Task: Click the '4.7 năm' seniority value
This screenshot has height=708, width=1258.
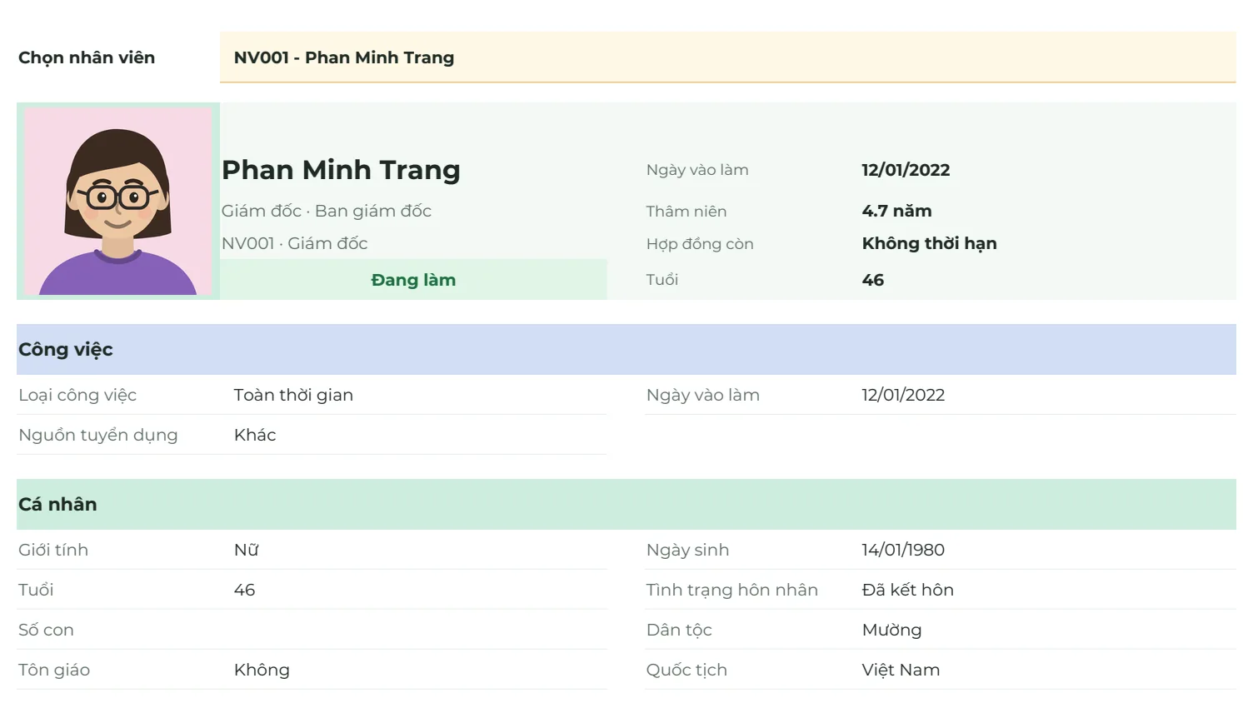Action: point(896,211)
